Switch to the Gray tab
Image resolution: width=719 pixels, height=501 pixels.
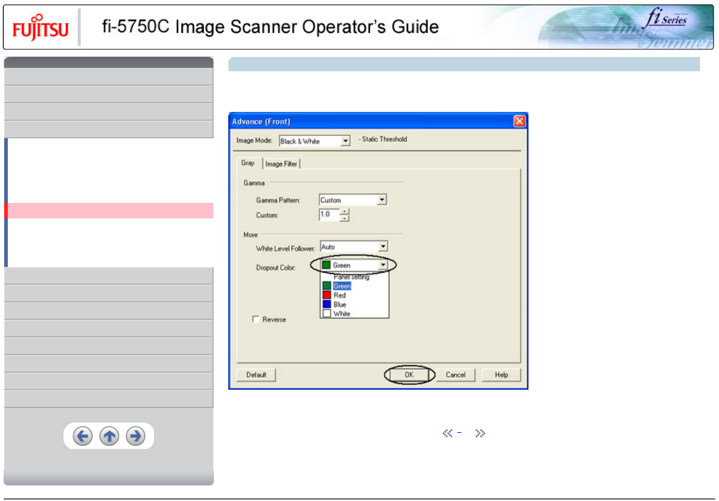pyautogui.click(x=248, y=163)
